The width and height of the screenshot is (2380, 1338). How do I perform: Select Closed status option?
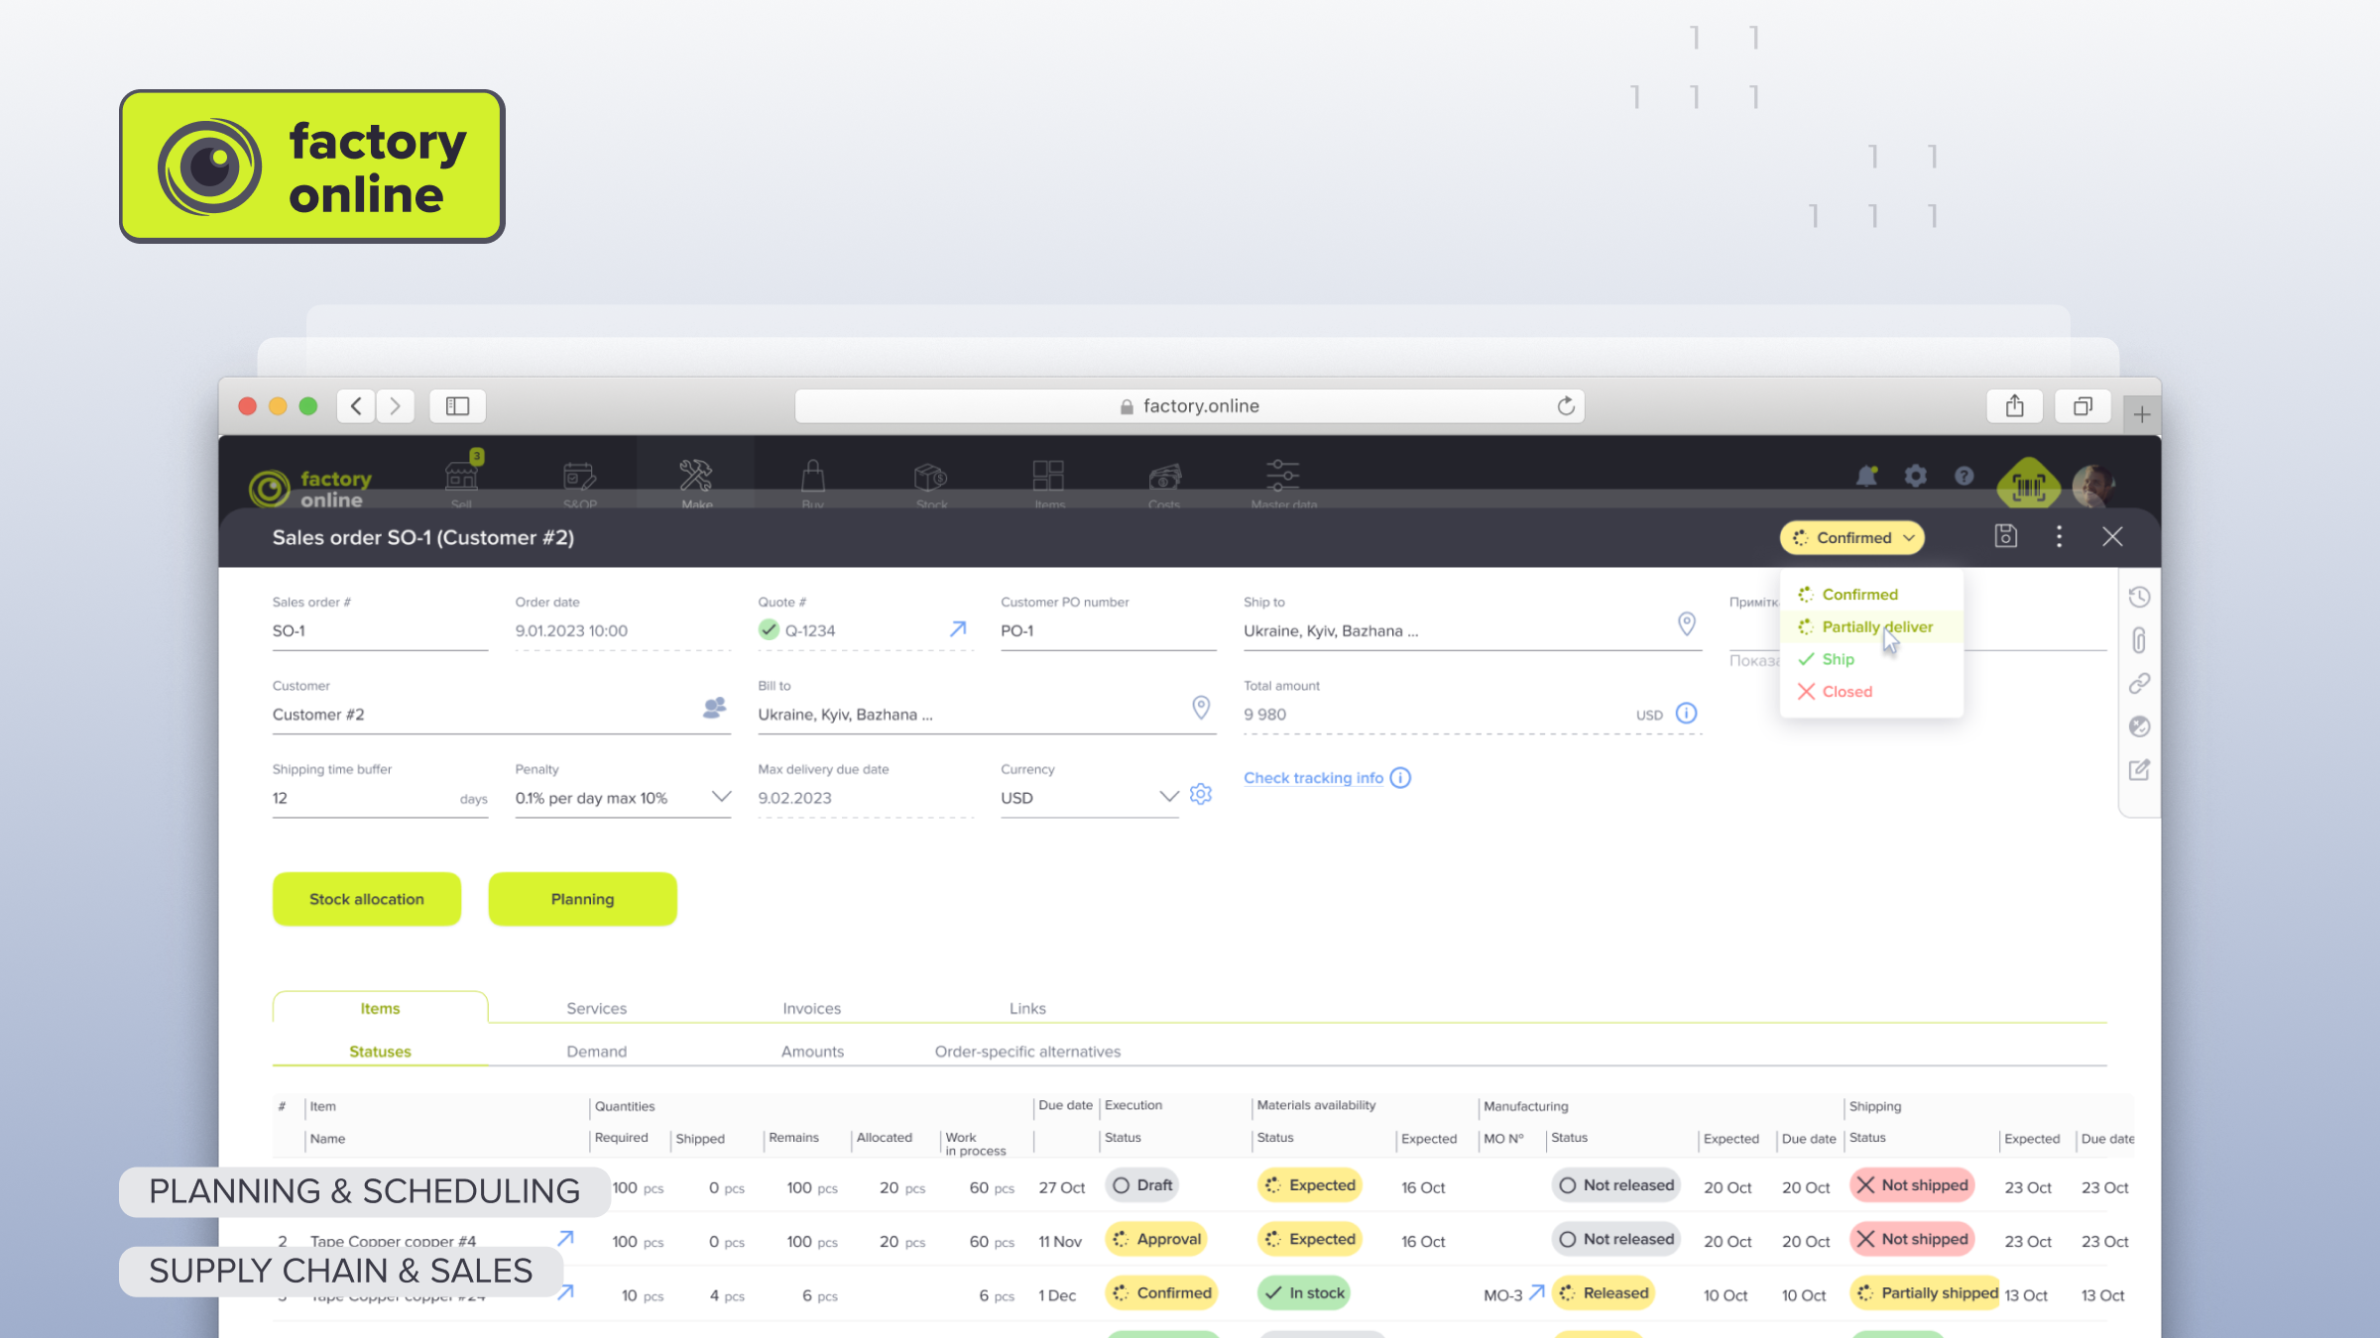tap(1870, 692)
